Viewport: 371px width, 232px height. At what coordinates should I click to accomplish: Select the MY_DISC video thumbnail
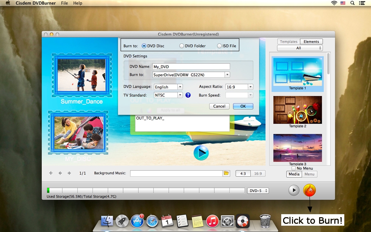[78, 133]
